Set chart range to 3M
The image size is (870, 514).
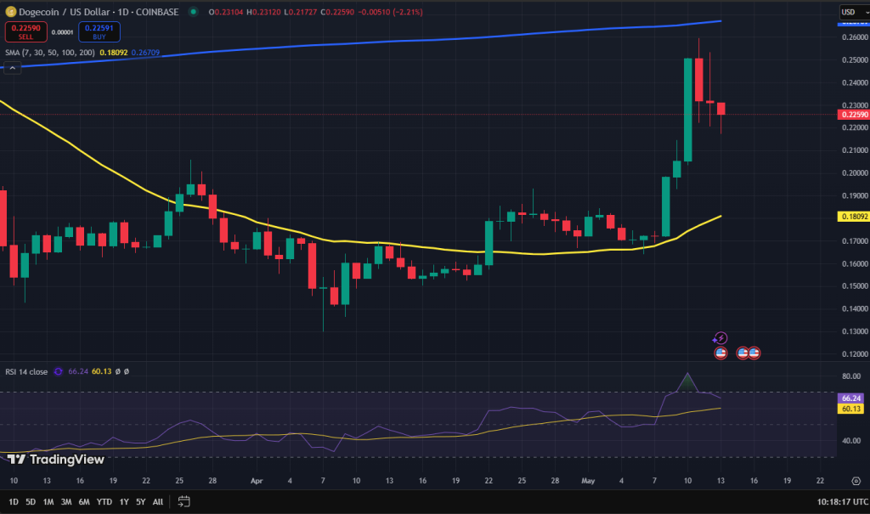coord(66,502)
